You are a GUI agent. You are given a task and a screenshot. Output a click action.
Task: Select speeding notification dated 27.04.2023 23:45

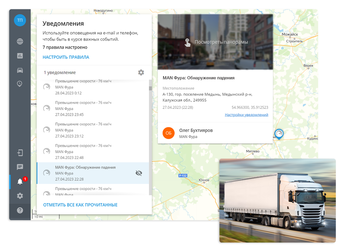point(93,108)
